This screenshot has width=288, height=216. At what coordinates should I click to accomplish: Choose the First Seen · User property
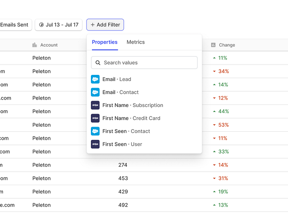[144, 144]
